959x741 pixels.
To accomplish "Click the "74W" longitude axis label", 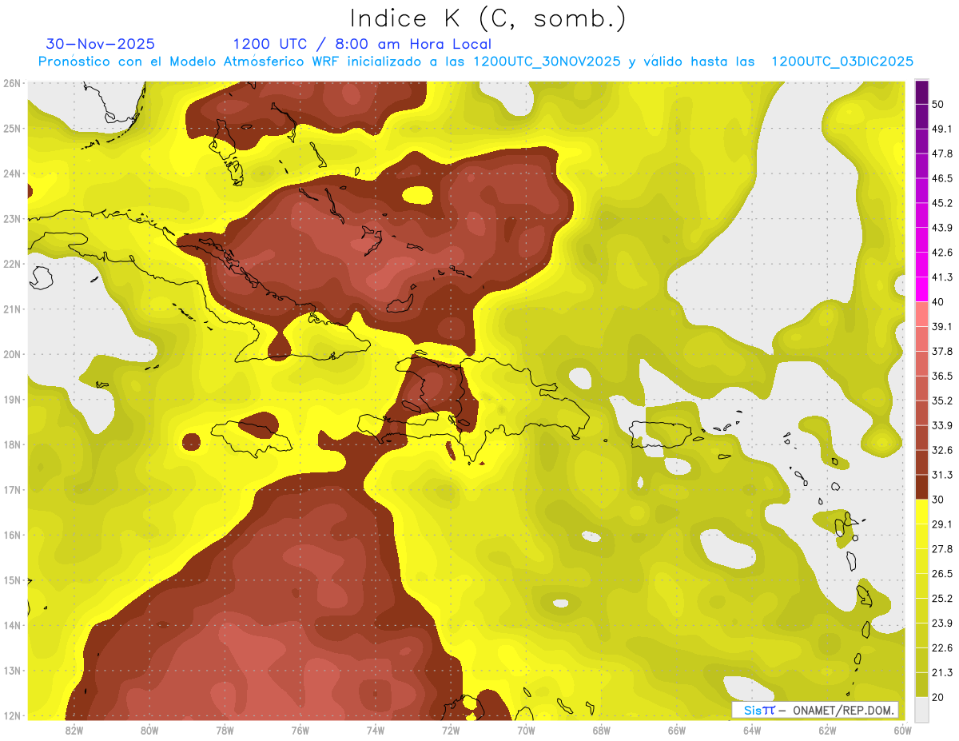I will click(x=376, y=730).
